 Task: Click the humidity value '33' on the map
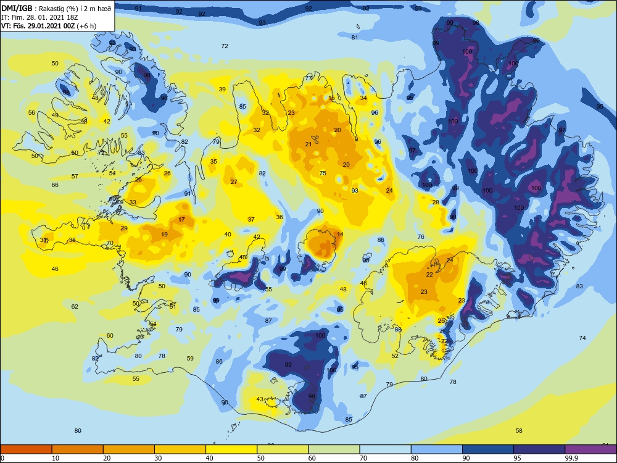(133, 202)
